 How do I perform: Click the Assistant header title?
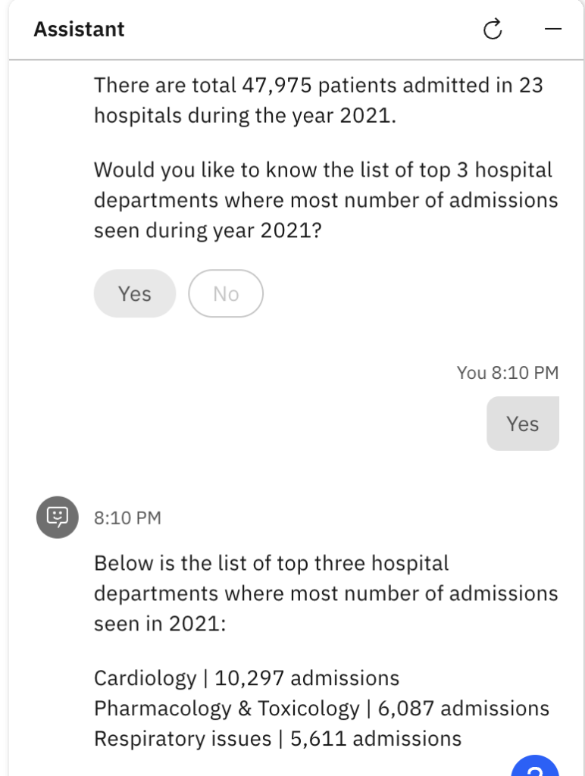80,30
